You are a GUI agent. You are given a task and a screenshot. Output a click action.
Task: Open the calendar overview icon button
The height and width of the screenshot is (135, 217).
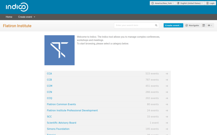click(x=204, y=25)
